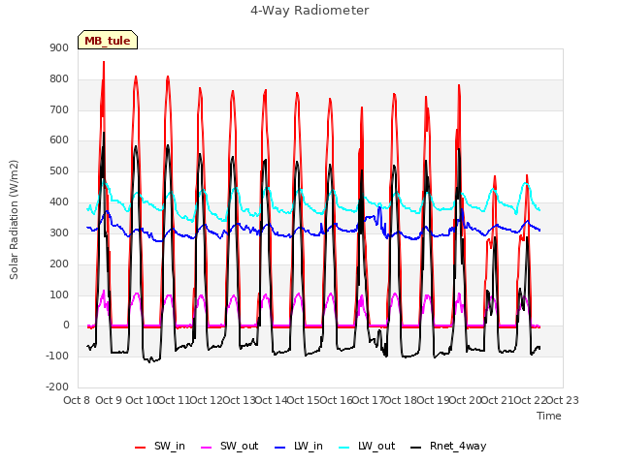Toggle the LW_out legend entry
Viewport: 621px width, 465px height.
367,447
